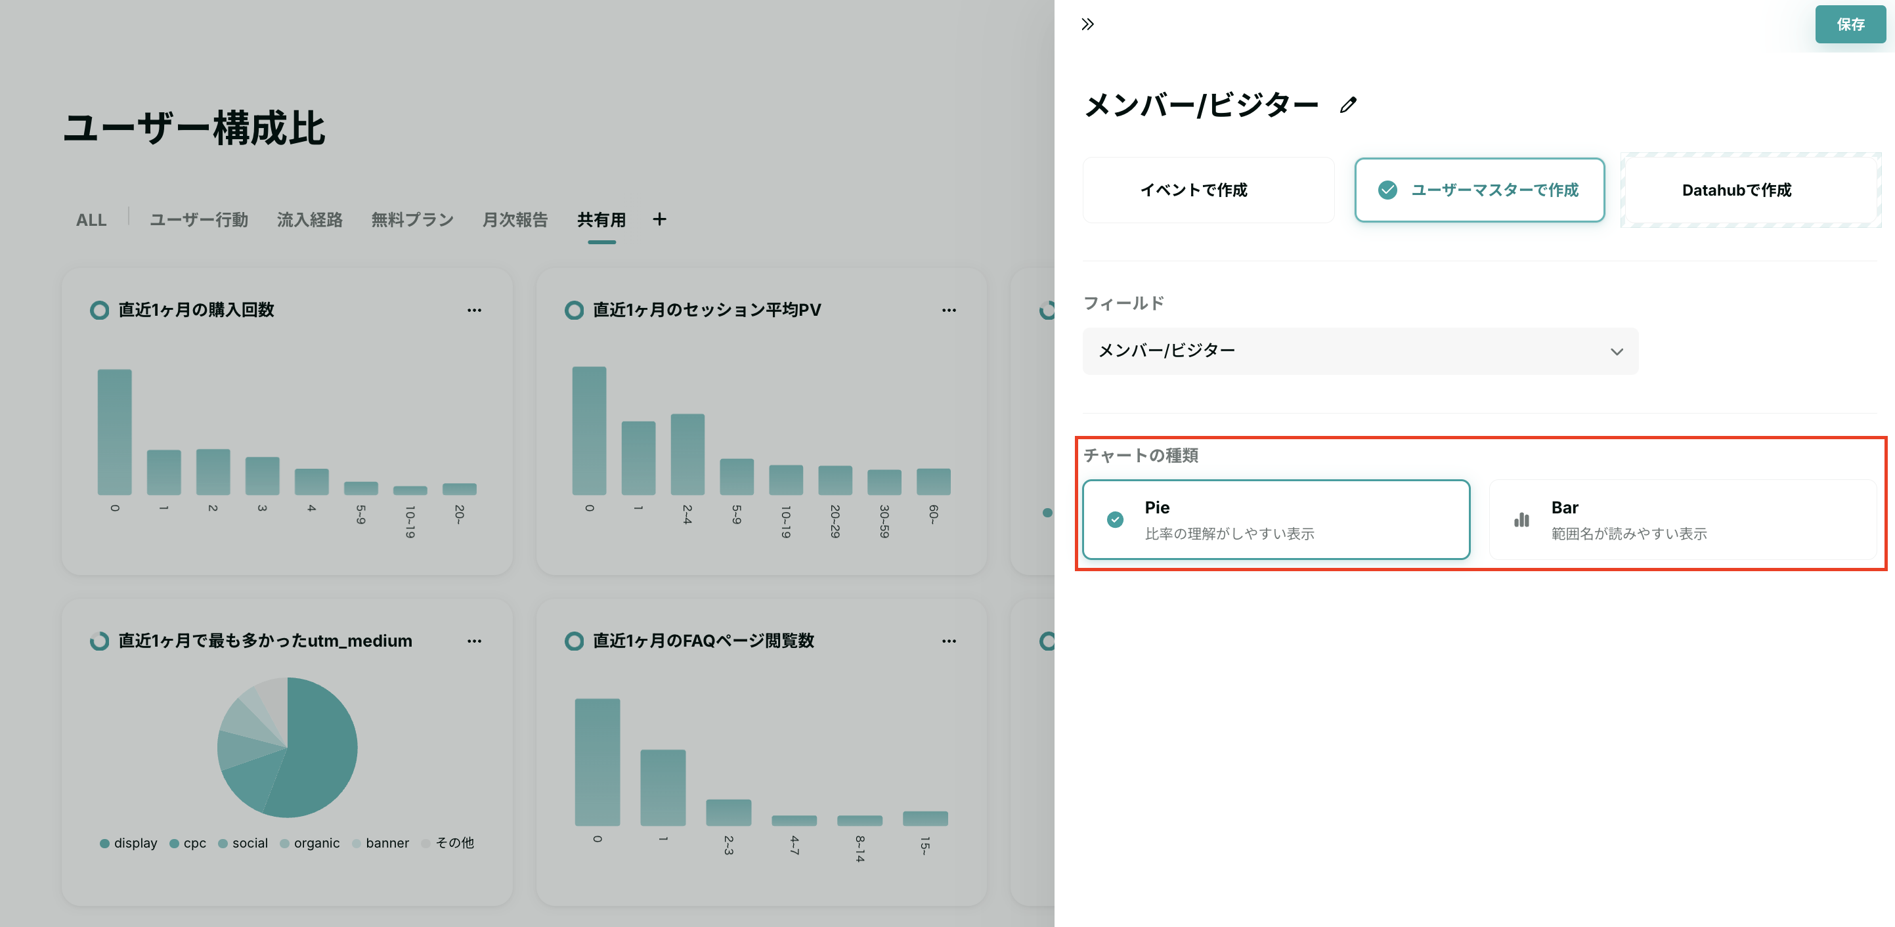Switch to the 無料プラン tab
The image size is (1895, 927).
412,220
